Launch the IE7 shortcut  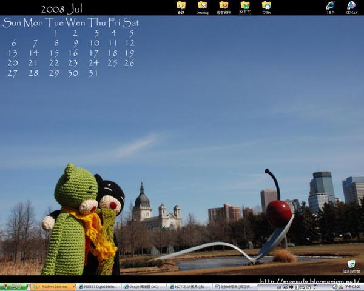(x=331, y=8)
